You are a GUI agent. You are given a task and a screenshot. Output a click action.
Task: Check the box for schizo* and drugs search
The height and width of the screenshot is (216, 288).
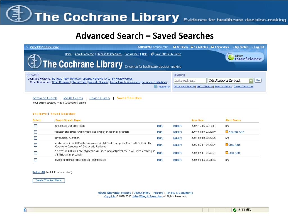(36, 132)
